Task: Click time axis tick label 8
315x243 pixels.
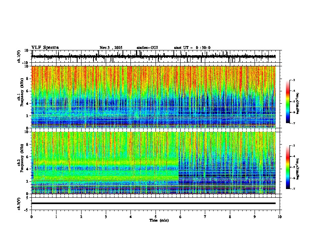Action: coord(230,217)
